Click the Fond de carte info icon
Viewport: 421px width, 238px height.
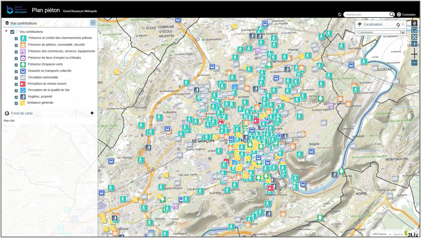[x=92, y=113]
